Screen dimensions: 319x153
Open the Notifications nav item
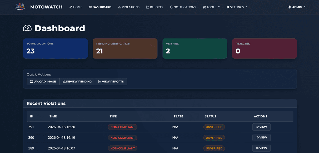coord(183,7)
